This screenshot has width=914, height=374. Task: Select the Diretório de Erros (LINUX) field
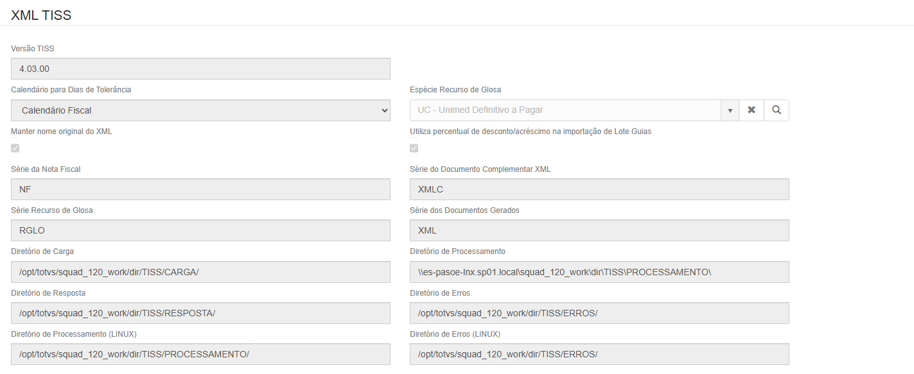599,354
